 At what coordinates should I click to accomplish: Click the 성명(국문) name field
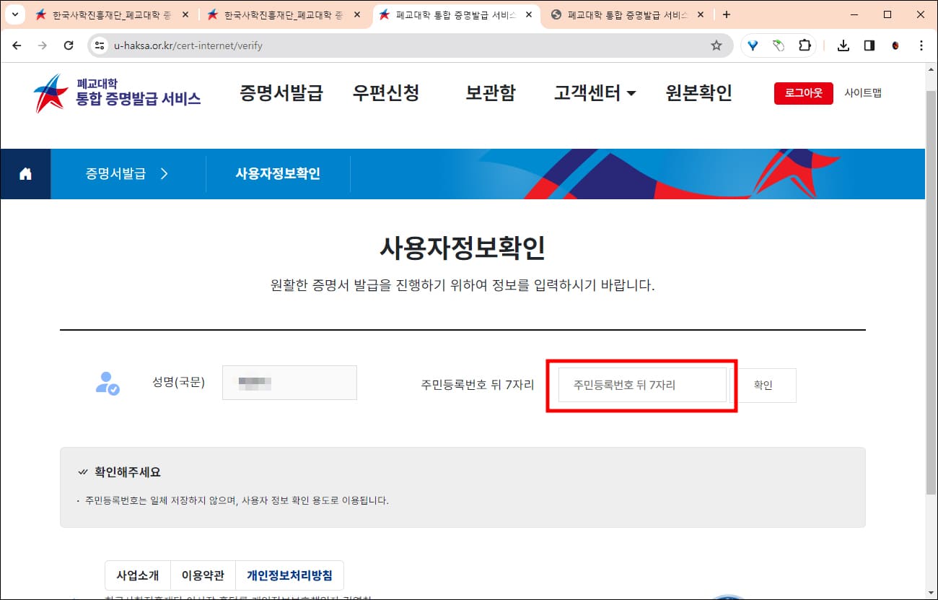point(289,383)
